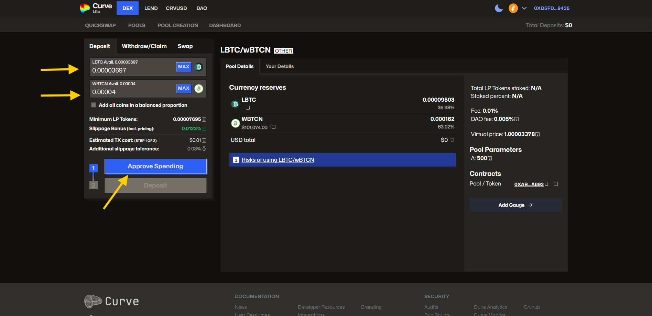Enable add all coins in balanced proportion

pos(94,105)
